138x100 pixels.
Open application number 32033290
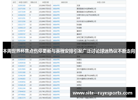[22, 22]
